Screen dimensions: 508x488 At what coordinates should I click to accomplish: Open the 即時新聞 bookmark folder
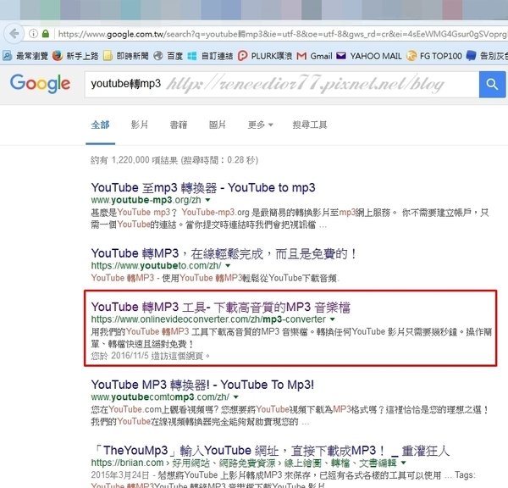pos(125,56)
